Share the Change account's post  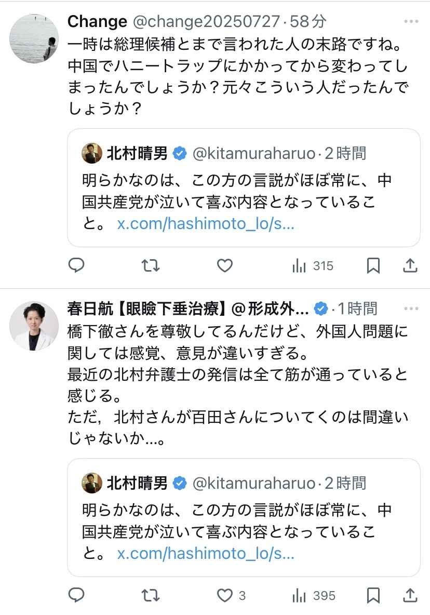pos(410,266)
